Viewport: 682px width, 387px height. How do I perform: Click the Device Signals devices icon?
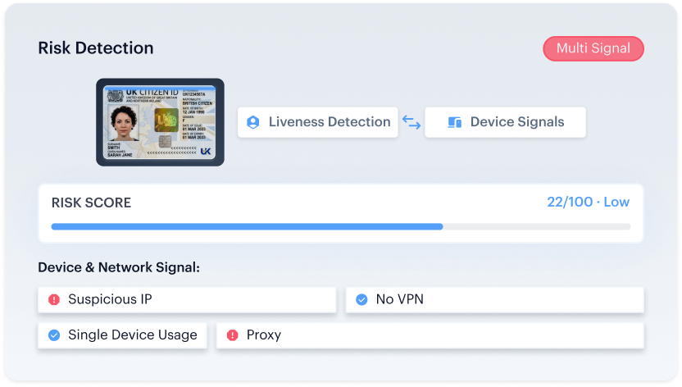454,122
